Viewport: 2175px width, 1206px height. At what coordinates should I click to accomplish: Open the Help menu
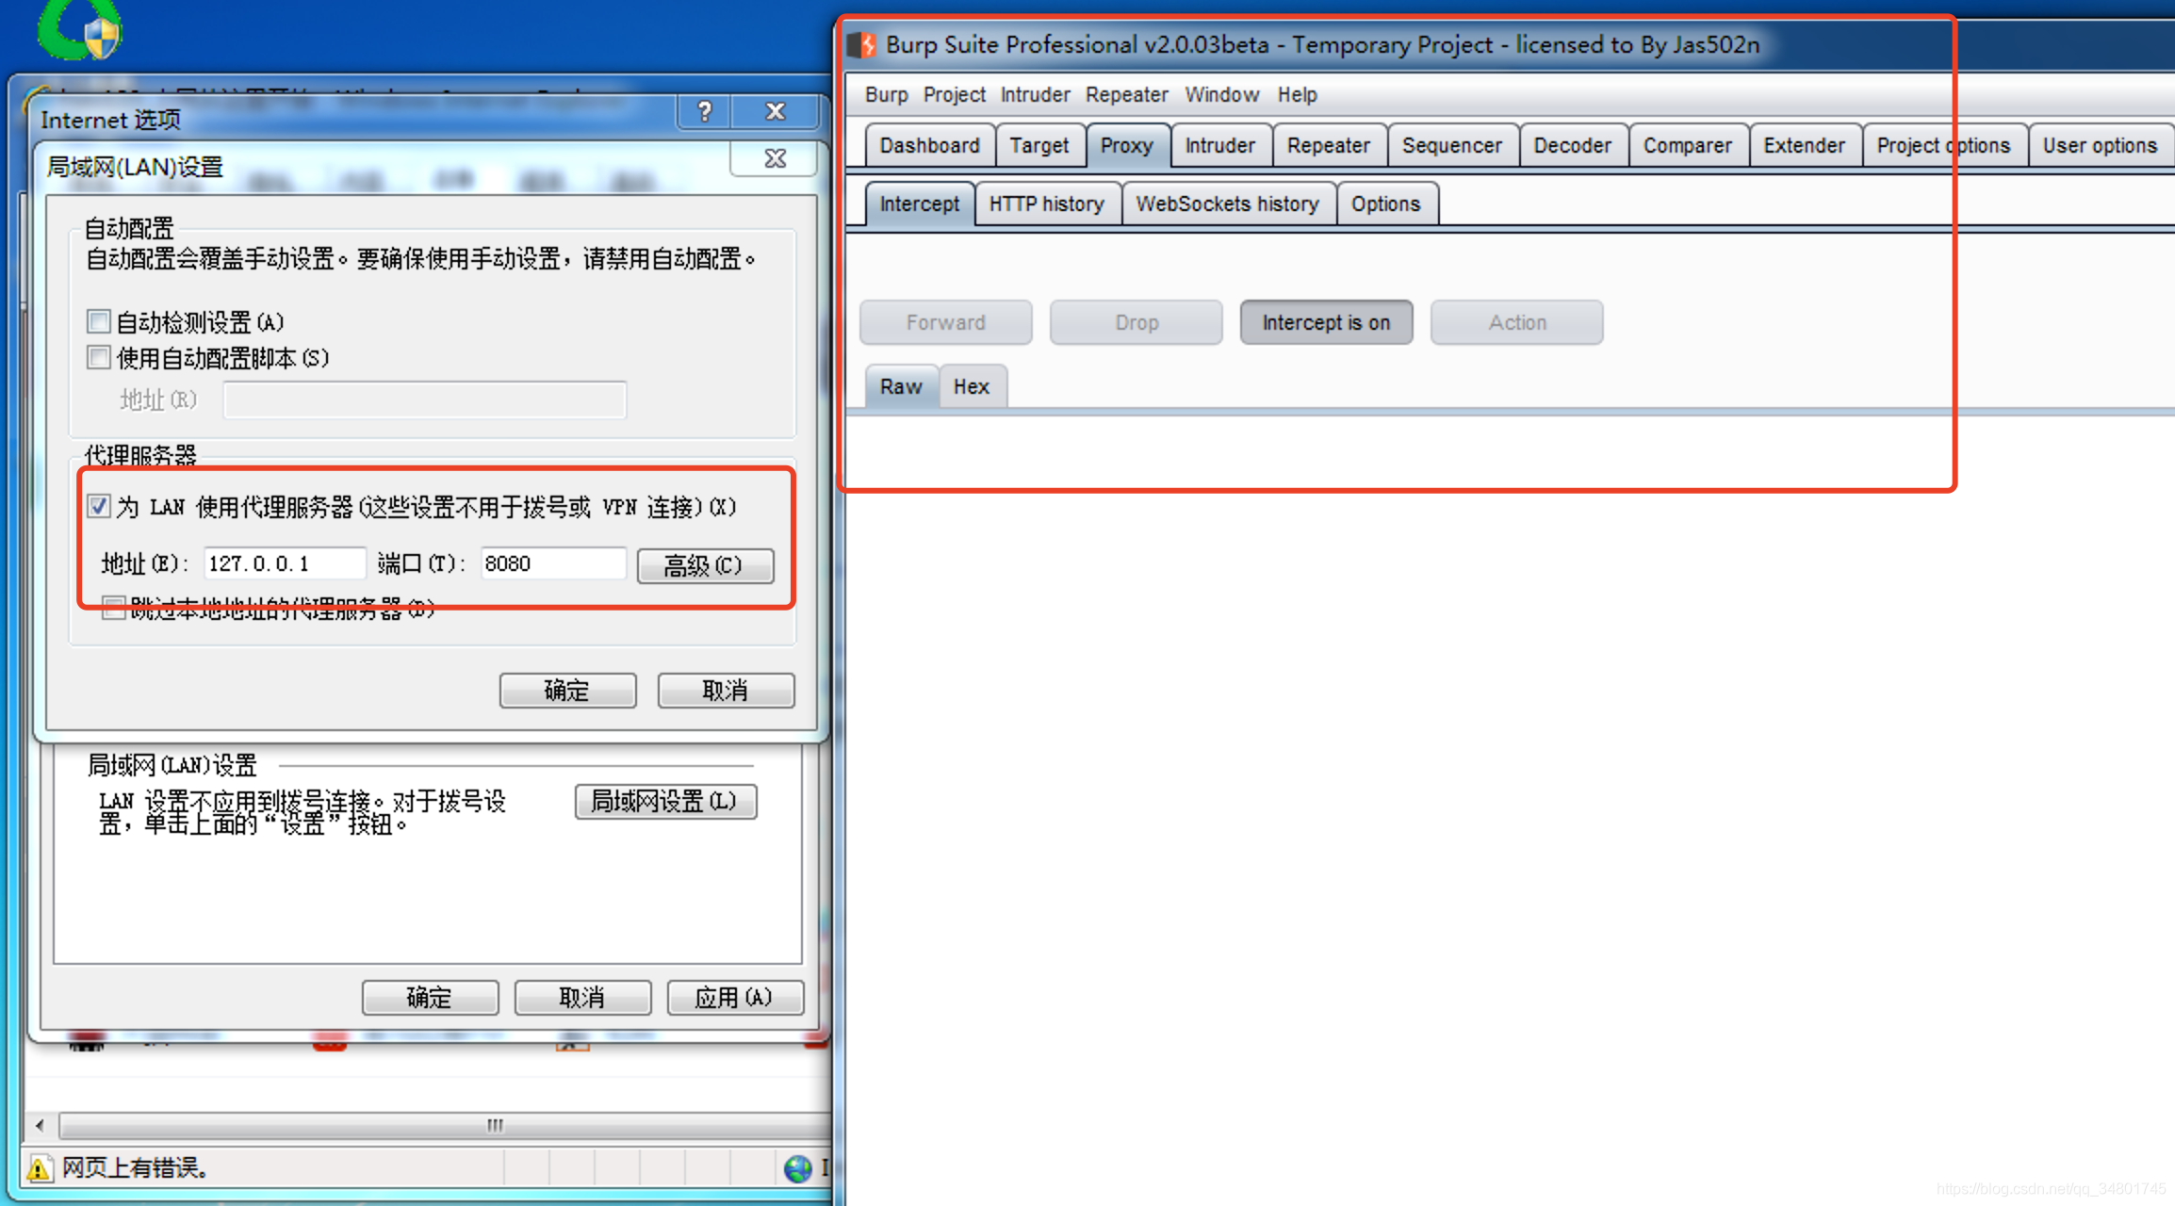(1297, 95)
